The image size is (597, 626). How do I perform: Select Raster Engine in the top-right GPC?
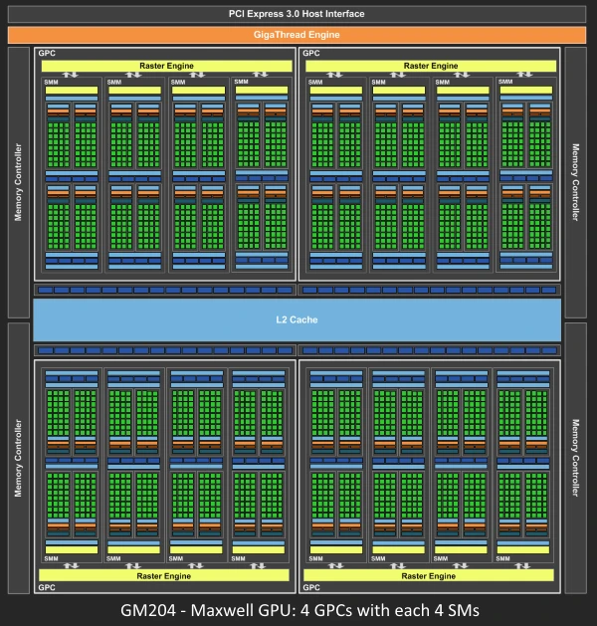click(430, 66)
